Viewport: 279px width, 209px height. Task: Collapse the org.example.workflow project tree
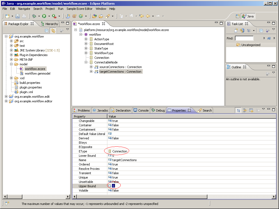coord(6,36)
